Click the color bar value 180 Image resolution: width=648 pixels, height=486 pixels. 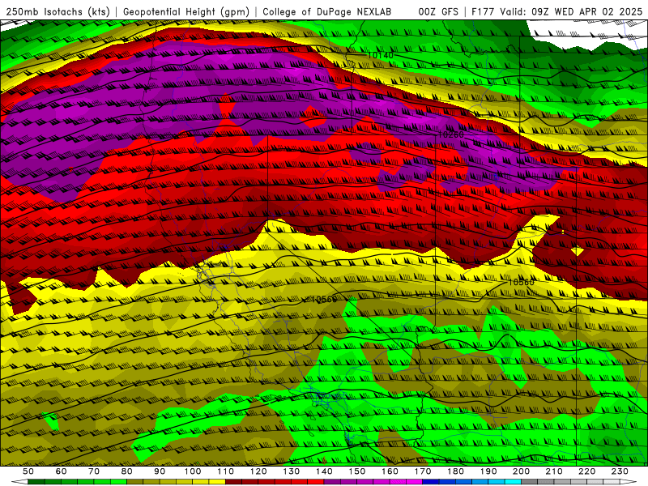tap(455, 471)
